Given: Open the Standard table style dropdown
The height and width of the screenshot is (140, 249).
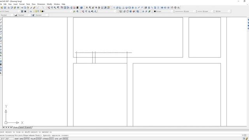Looking at the screenshot, I should (42, 15).
